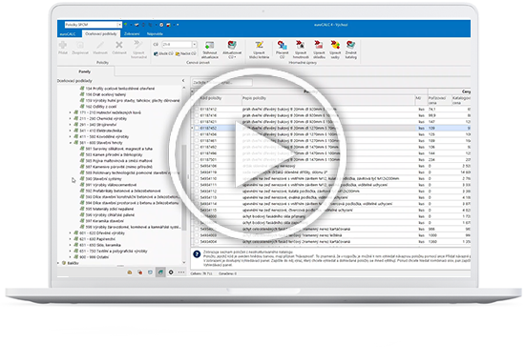
Task: Click the Načíst CÚ button
Action: pyautogui.click(x=185, y=53)
